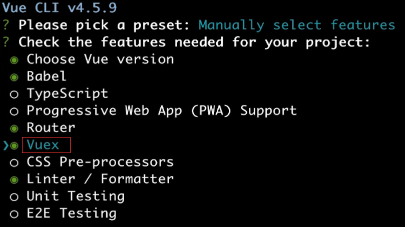Toggle the Choose Vue version checkbox circle
This screenshot has height=227, width=405.
pyautogui.click(x=14, y=60)
